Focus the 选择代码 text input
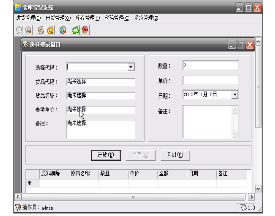The image size is (275, 216). pos(97,67)
